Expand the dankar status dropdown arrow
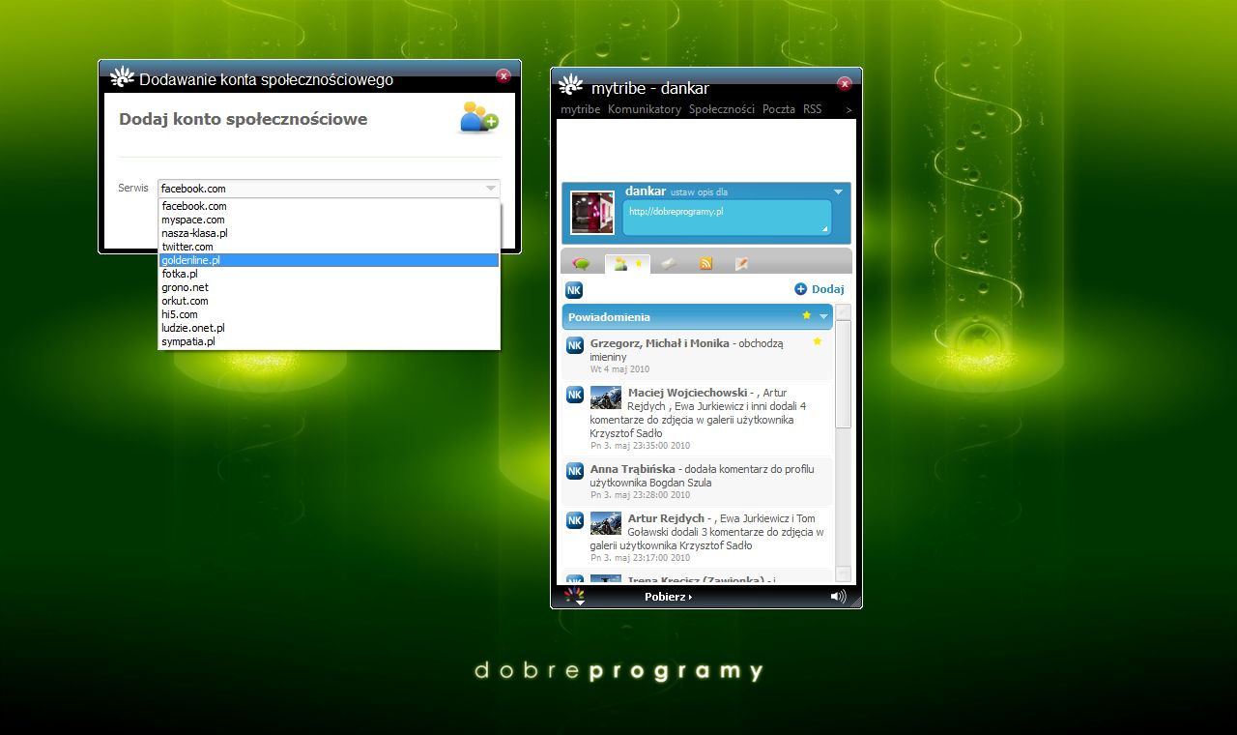 pyautogui.click(x=838, y=191)
